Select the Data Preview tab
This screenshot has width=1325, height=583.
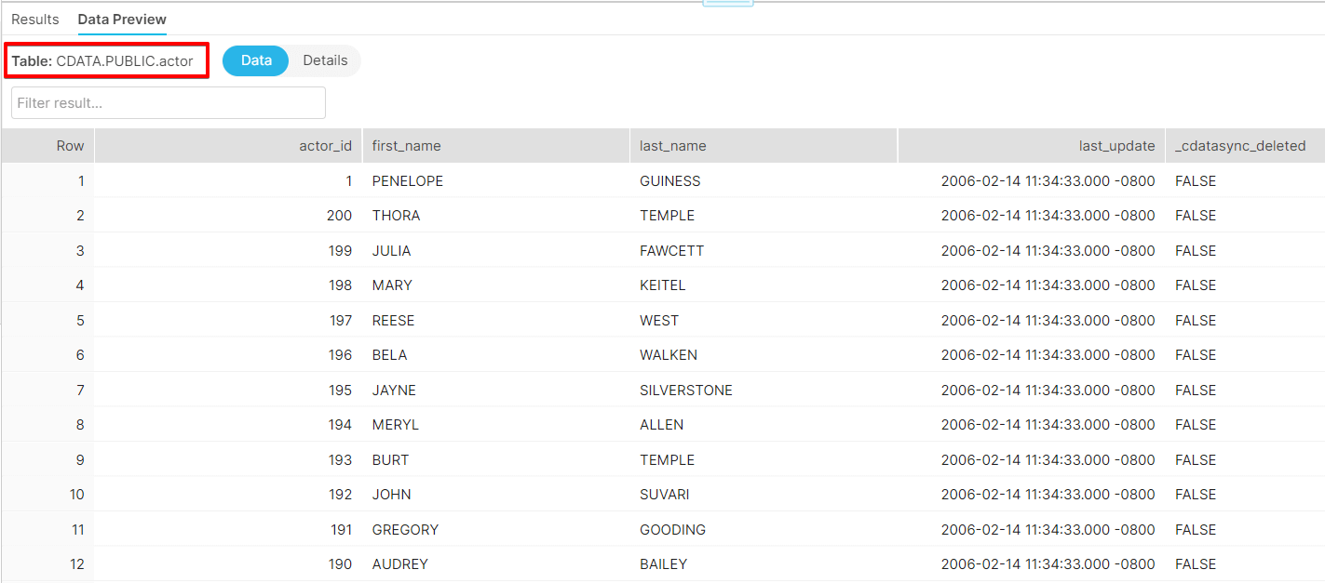[x=122, y=20]
